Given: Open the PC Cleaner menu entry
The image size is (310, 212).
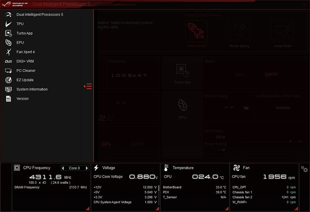Looking at the screenshot, I should pyautogui.click(x=26, y=71).
